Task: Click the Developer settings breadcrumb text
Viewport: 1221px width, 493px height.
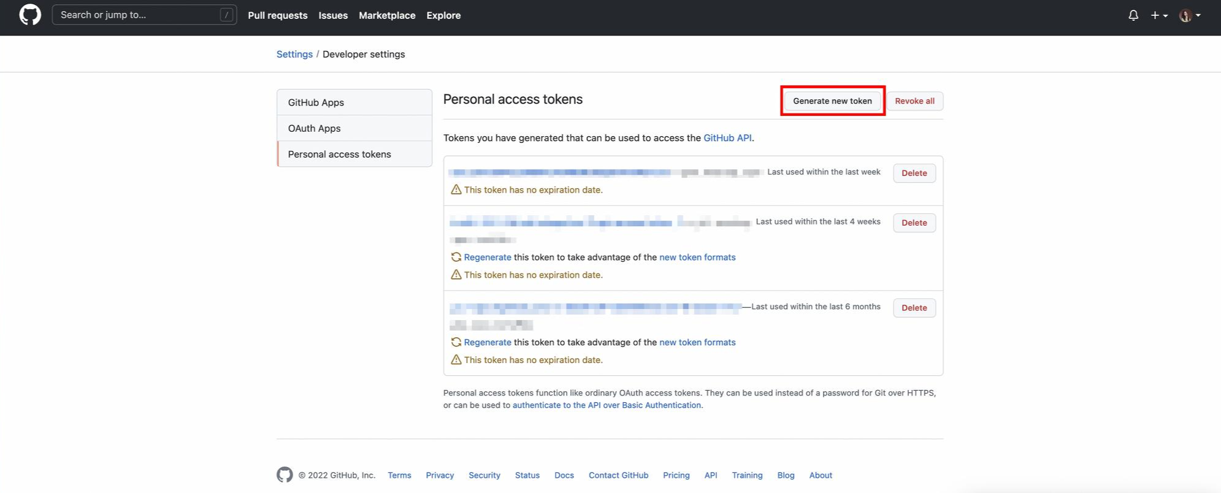Action: pyautogui.click(x=364, y=54)
